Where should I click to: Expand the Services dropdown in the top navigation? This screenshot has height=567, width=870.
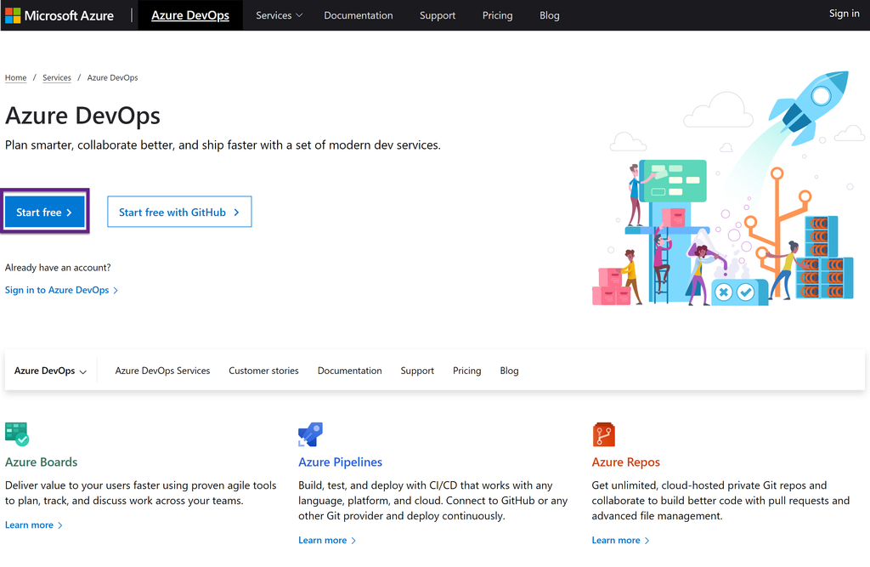[x=279, y=14]
